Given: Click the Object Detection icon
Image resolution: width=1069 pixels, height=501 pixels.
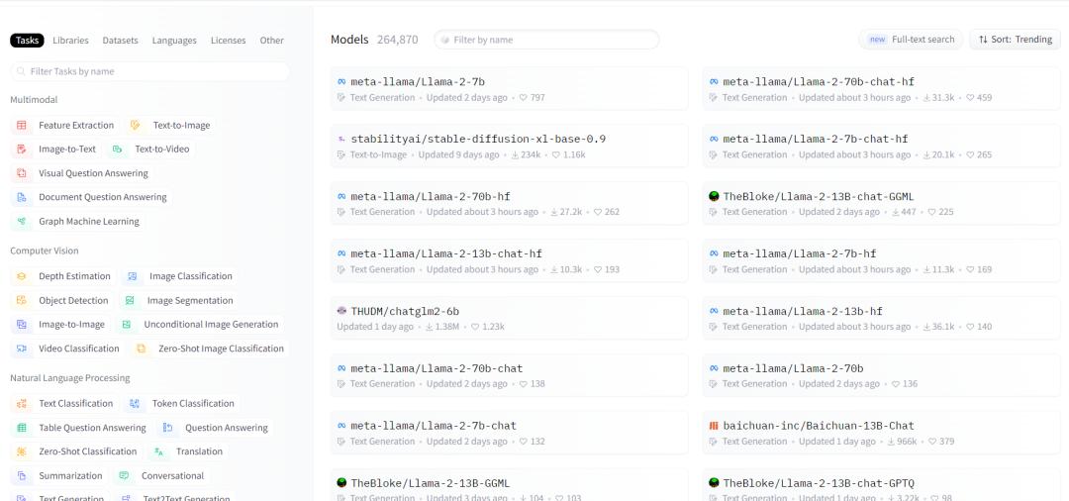Looking at the screenshot, I should (22, 301).
